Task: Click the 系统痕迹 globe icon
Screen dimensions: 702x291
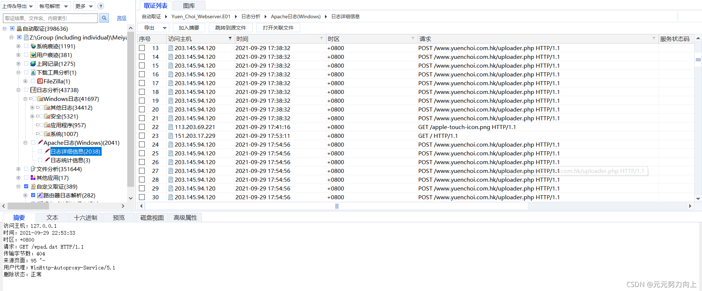Action: pos(33,46)
